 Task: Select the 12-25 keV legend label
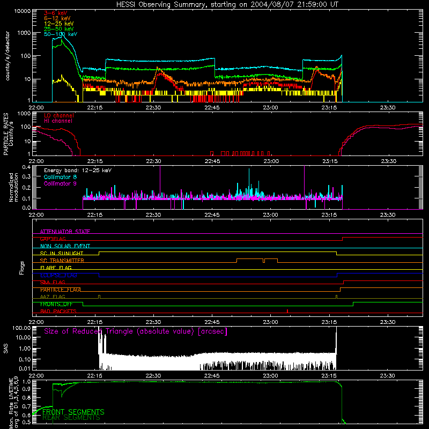(x=59, y=24)
